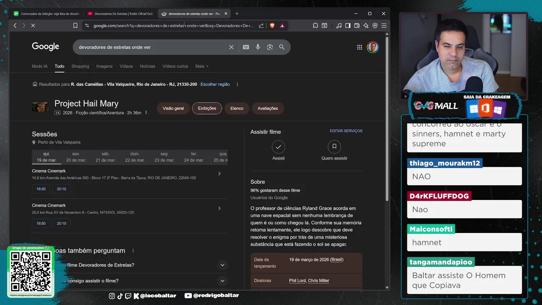Open three-dot menu beside também perguntam
This screenshot has width=542, height=305.
coord(133,251)
